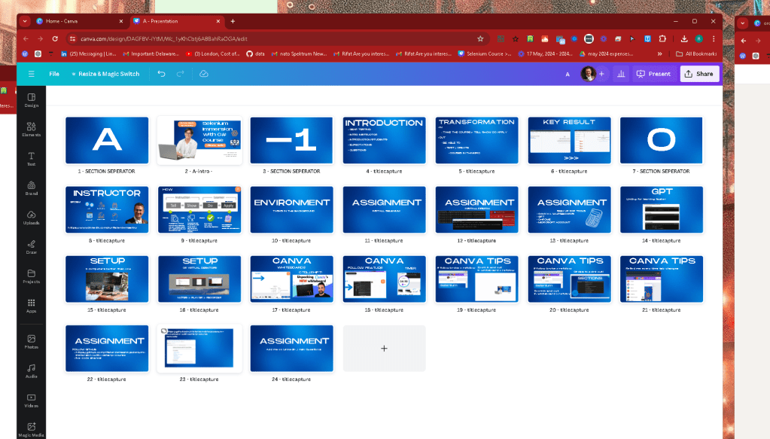View site information icon in address bar
Image resolution: width=770 pixels, height=439 pixels.
click(x=72, y=39)
